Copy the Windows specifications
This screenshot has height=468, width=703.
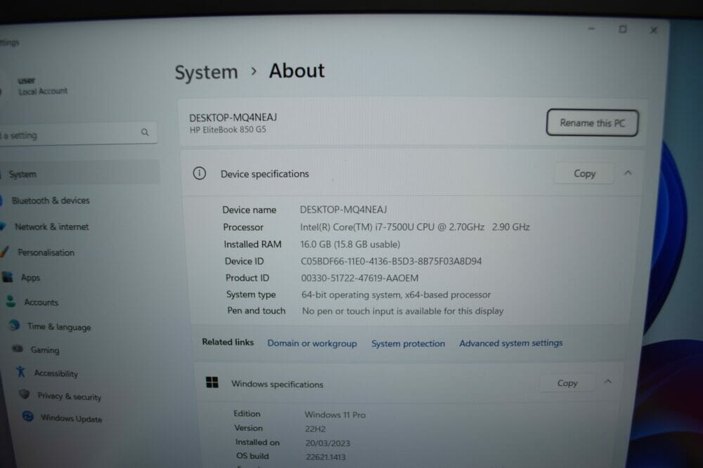click(567, 382)
